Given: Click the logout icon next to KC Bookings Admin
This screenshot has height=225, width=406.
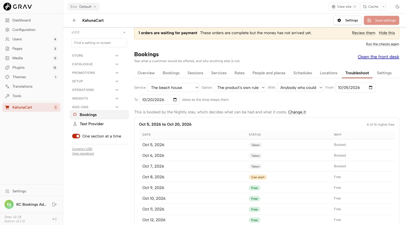Looking at the screenshot, I should click(54, 204).
